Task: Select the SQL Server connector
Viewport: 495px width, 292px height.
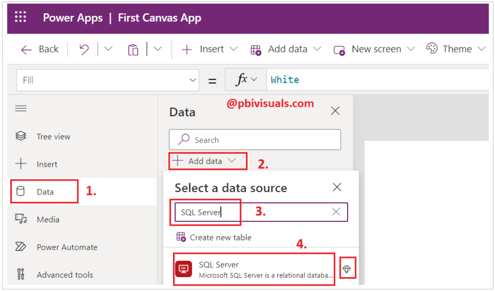Action: [x=254, y=269]
